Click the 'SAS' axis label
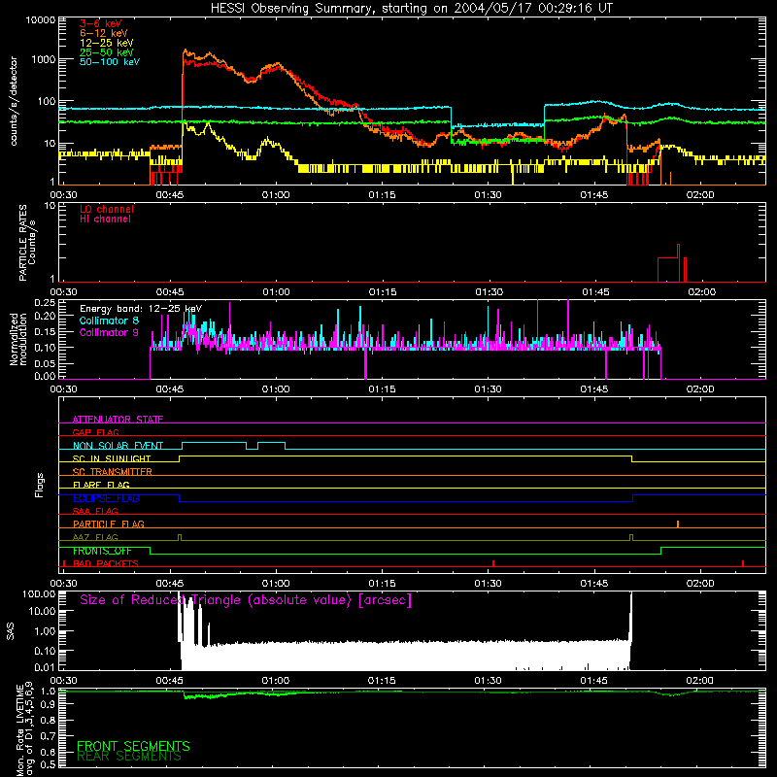Screen dimensions: 777x777 (x=10, y=631)
